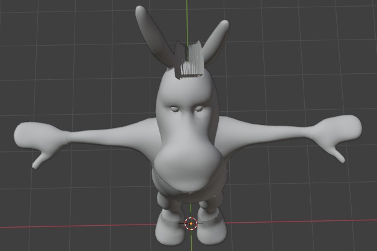Click the donkey's shorter right-side ear

click(216, 42)
